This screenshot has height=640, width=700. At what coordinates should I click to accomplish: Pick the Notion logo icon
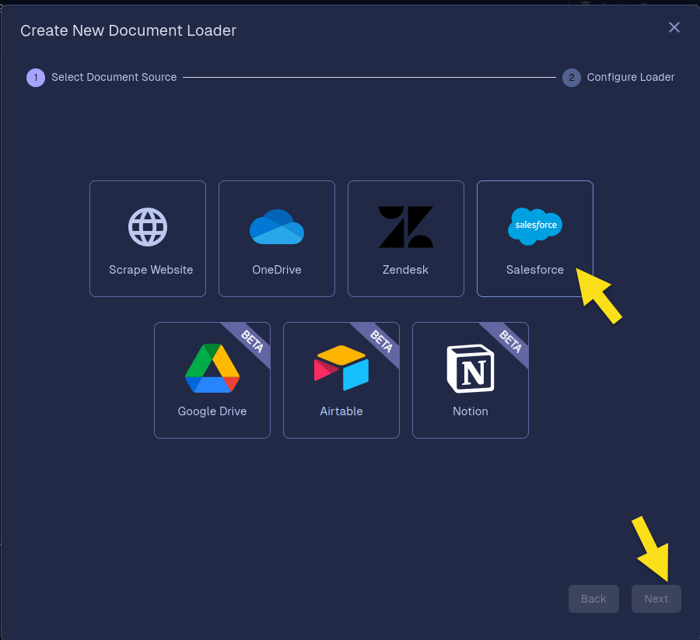pos(471,369)
